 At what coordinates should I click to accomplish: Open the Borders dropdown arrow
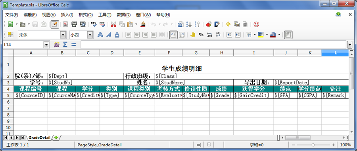(x=255, y=35)
